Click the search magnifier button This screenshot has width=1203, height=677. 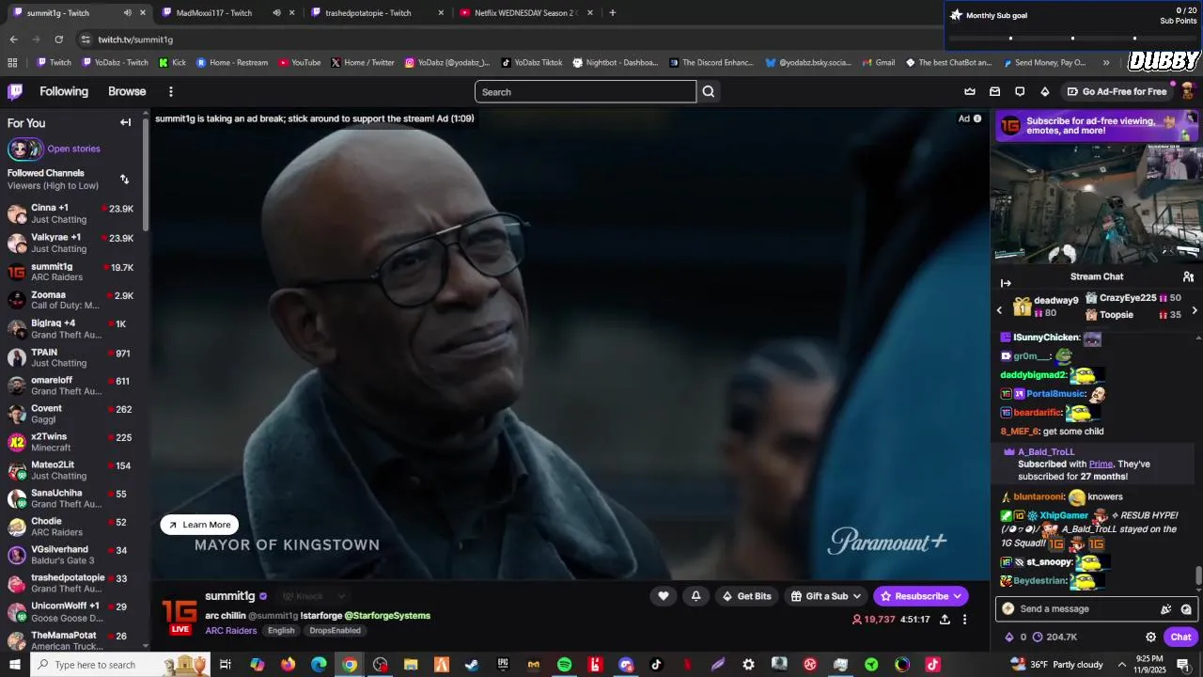[709, 91]
